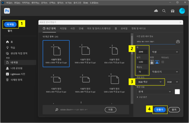Enable the 아트보드 checkbox
The image size is (189, 123).
tap(163, 62)
